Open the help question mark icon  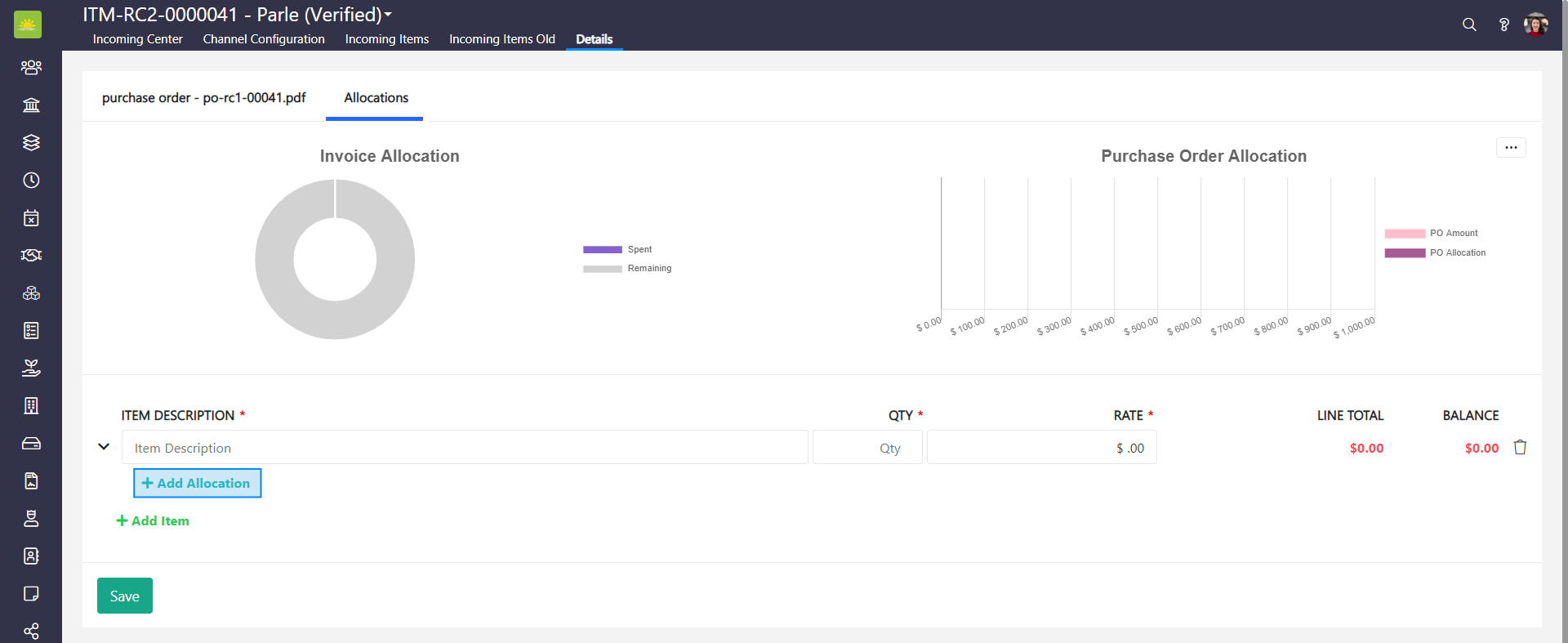[x=1503, y=25]
